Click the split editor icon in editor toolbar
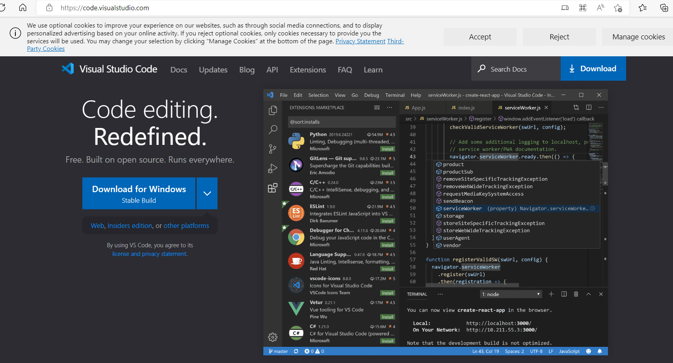Viewport: 673px width, 363px height. click(x=589, y=107)
